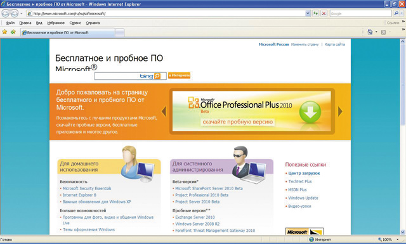Open the Сервис menu
Image resolution: width=406 pixels, height=244 pixels.
point(75,23)
